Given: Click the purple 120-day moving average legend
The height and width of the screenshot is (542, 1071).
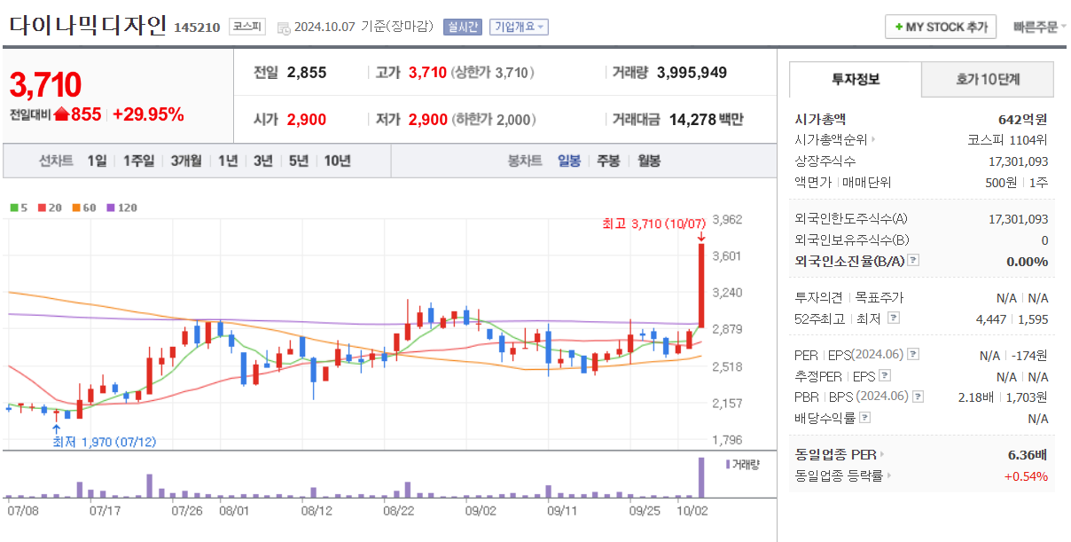Looking at the screenshot, I should [122, 208].
